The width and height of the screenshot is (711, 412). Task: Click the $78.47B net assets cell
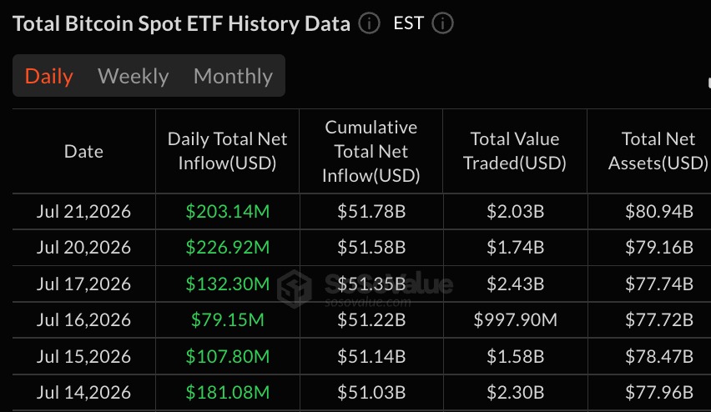coord(659,356)
